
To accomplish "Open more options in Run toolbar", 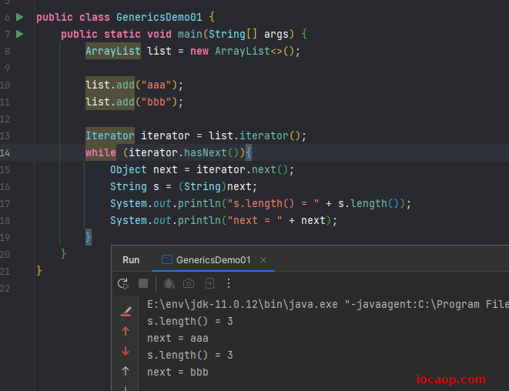I will tap(229, 283).
